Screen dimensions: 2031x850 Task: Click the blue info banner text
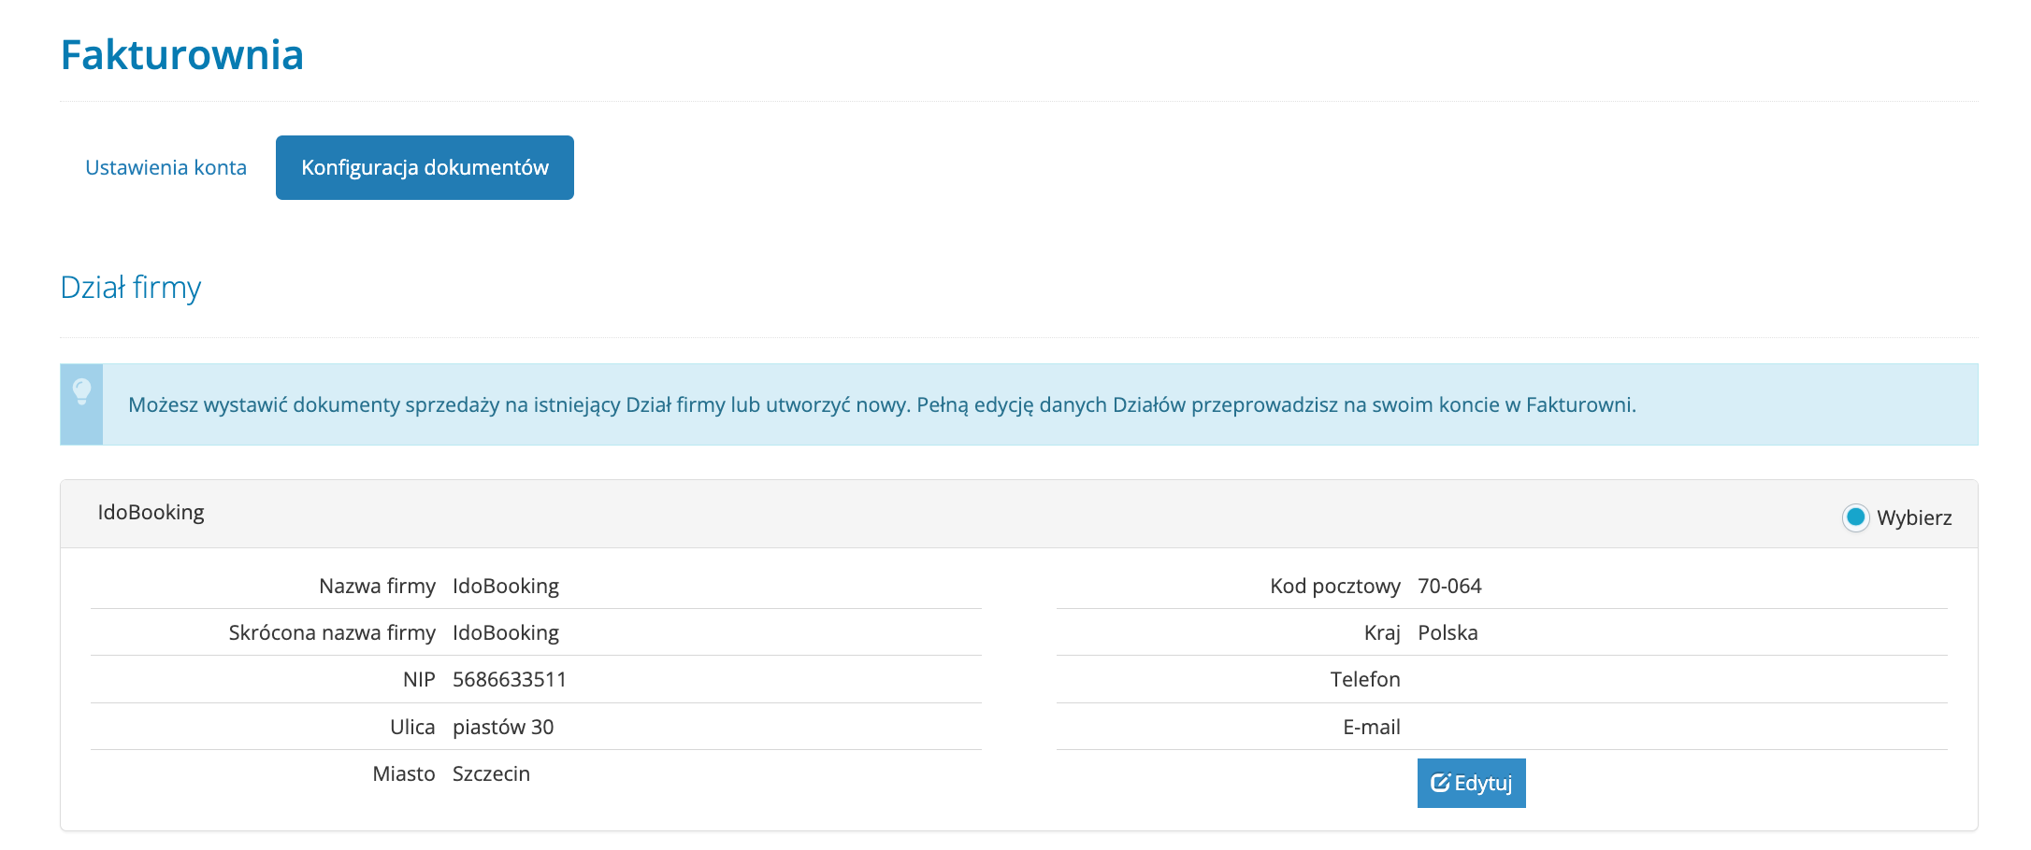882,405
